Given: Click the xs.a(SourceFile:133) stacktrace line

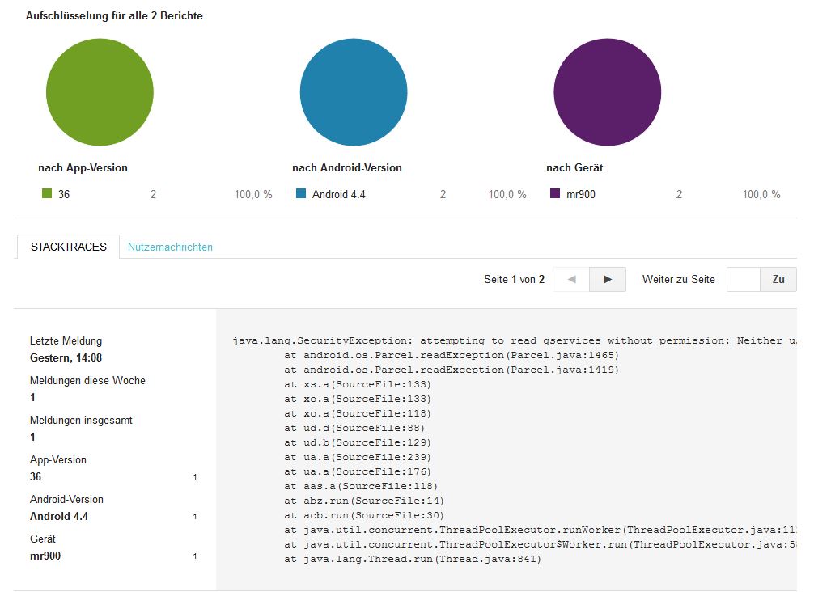Looking at the screenshot, I should tap(358, 384).
